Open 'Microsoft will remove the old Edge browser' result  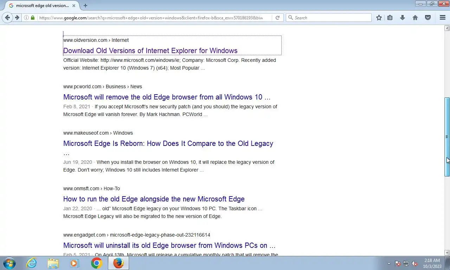(x=167, y=97)
